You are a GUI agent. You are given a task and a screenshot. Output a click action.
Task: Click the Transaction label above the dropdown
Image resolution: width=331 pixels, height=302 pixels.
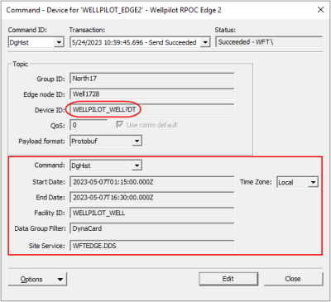87,30
